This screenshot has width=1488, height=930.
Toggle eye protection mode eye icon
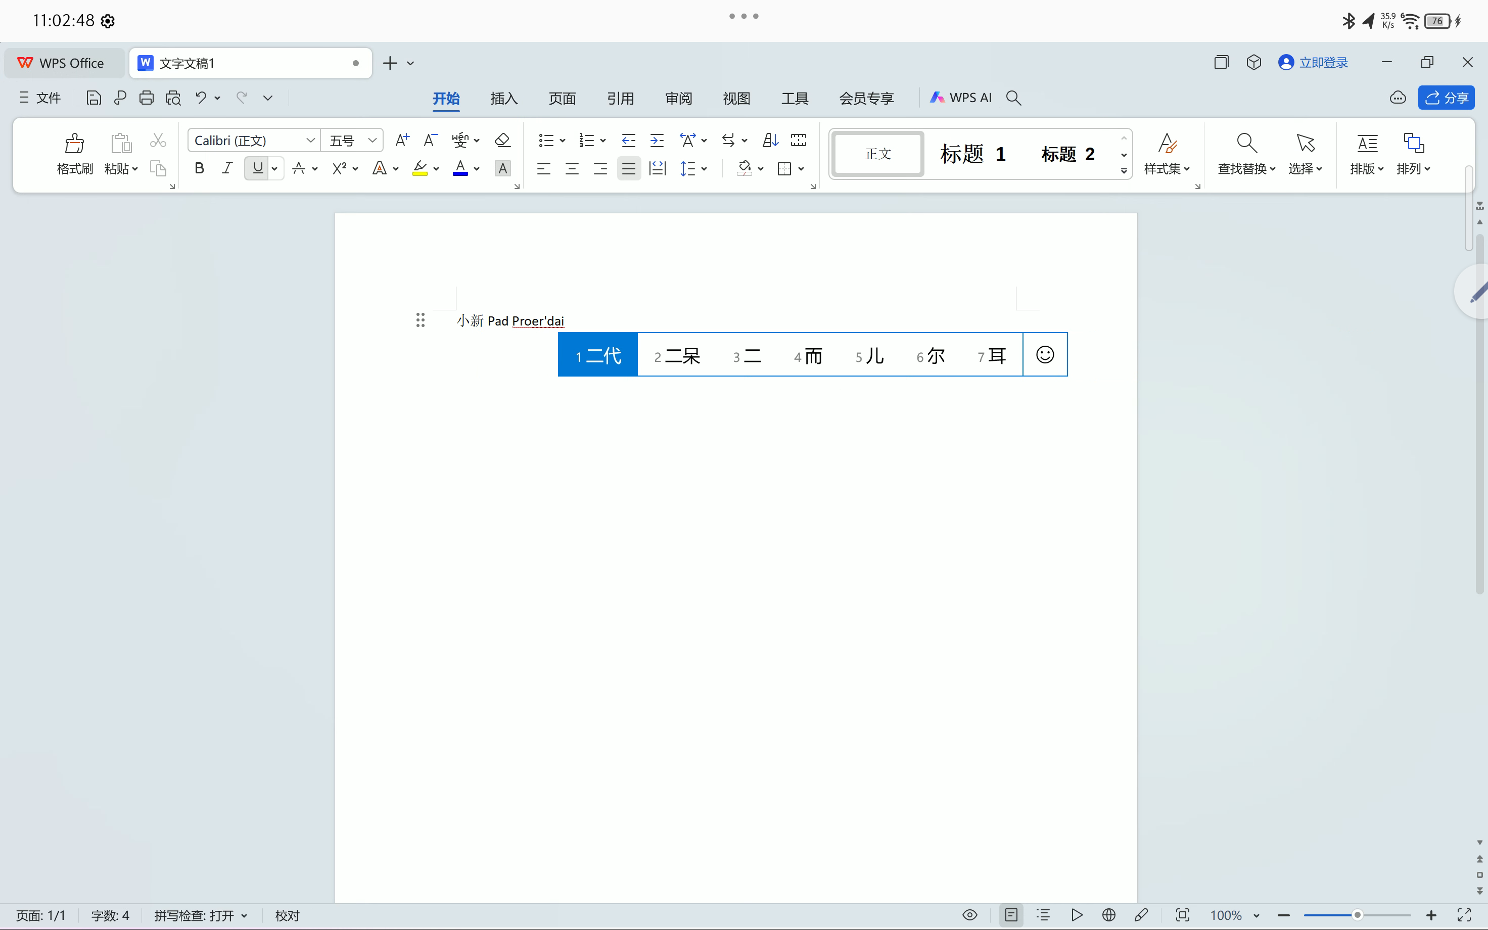pyautogui.click(x=969, y=915)
